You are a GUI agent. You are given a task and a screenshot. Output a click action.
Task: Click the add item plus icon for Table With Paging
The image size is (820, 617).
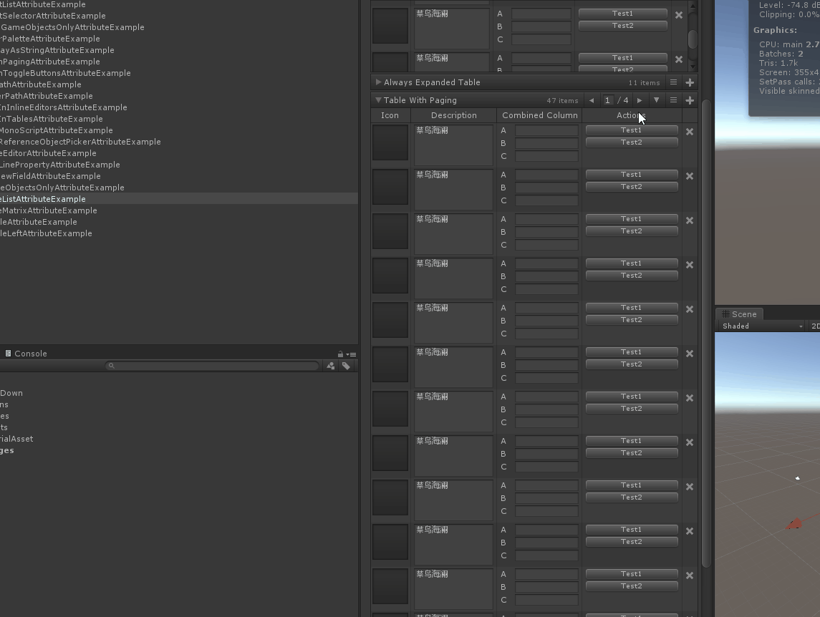tap(690, 101)
